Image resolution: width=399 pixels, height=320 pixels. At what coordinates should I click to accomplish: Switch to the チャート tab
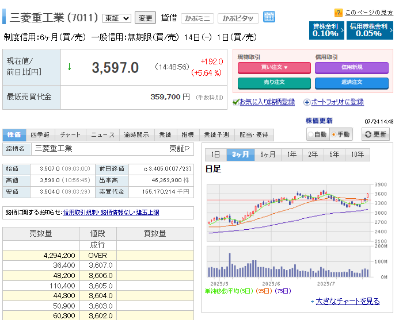pos(70,135)
